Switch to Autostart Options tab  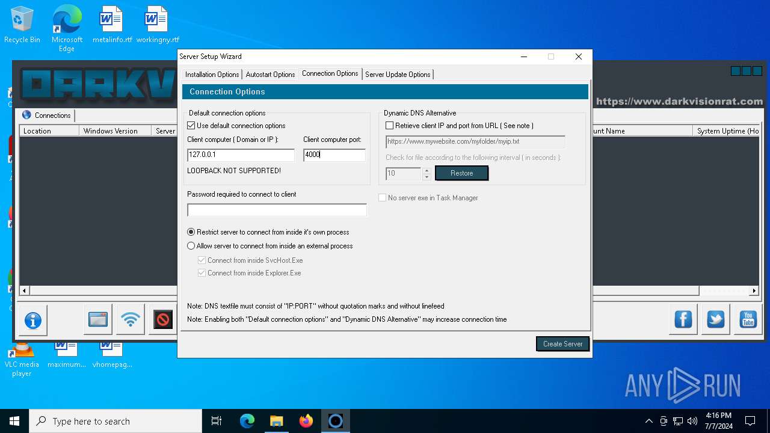[270, 75]
